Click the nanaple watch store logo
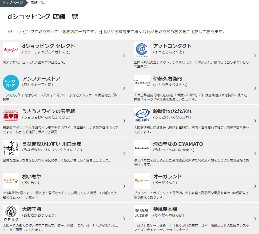Image resolution: width=259 pixels, height=234 pixels. [142, 116]
